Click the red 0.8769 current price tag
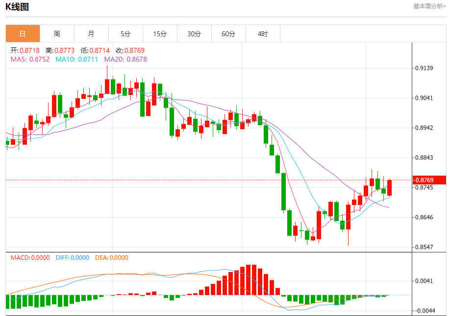 [x=429, y=180]
